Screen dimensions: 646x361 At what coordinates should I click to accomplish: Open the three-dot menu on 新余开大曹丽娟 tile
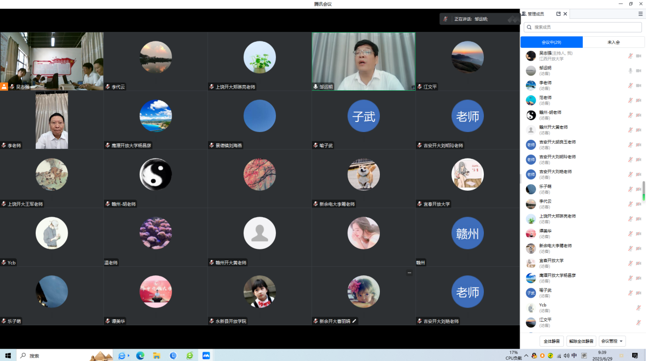click(409, 273)
